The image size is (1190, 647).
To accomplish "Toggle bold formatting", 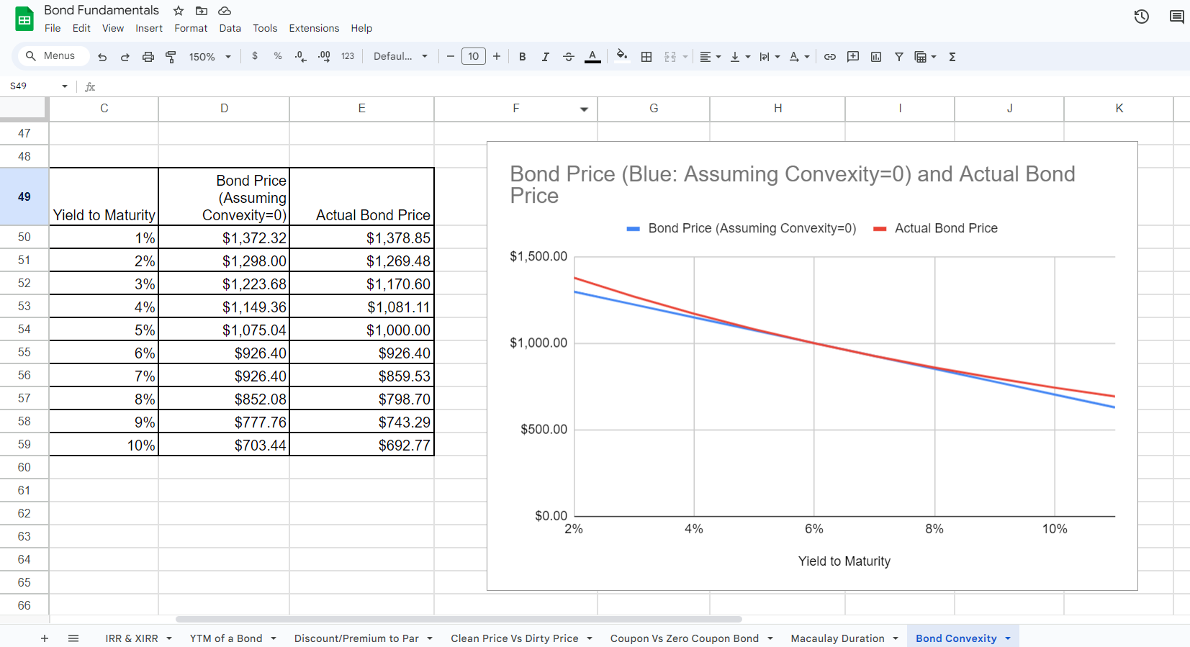I will point(523,57).
